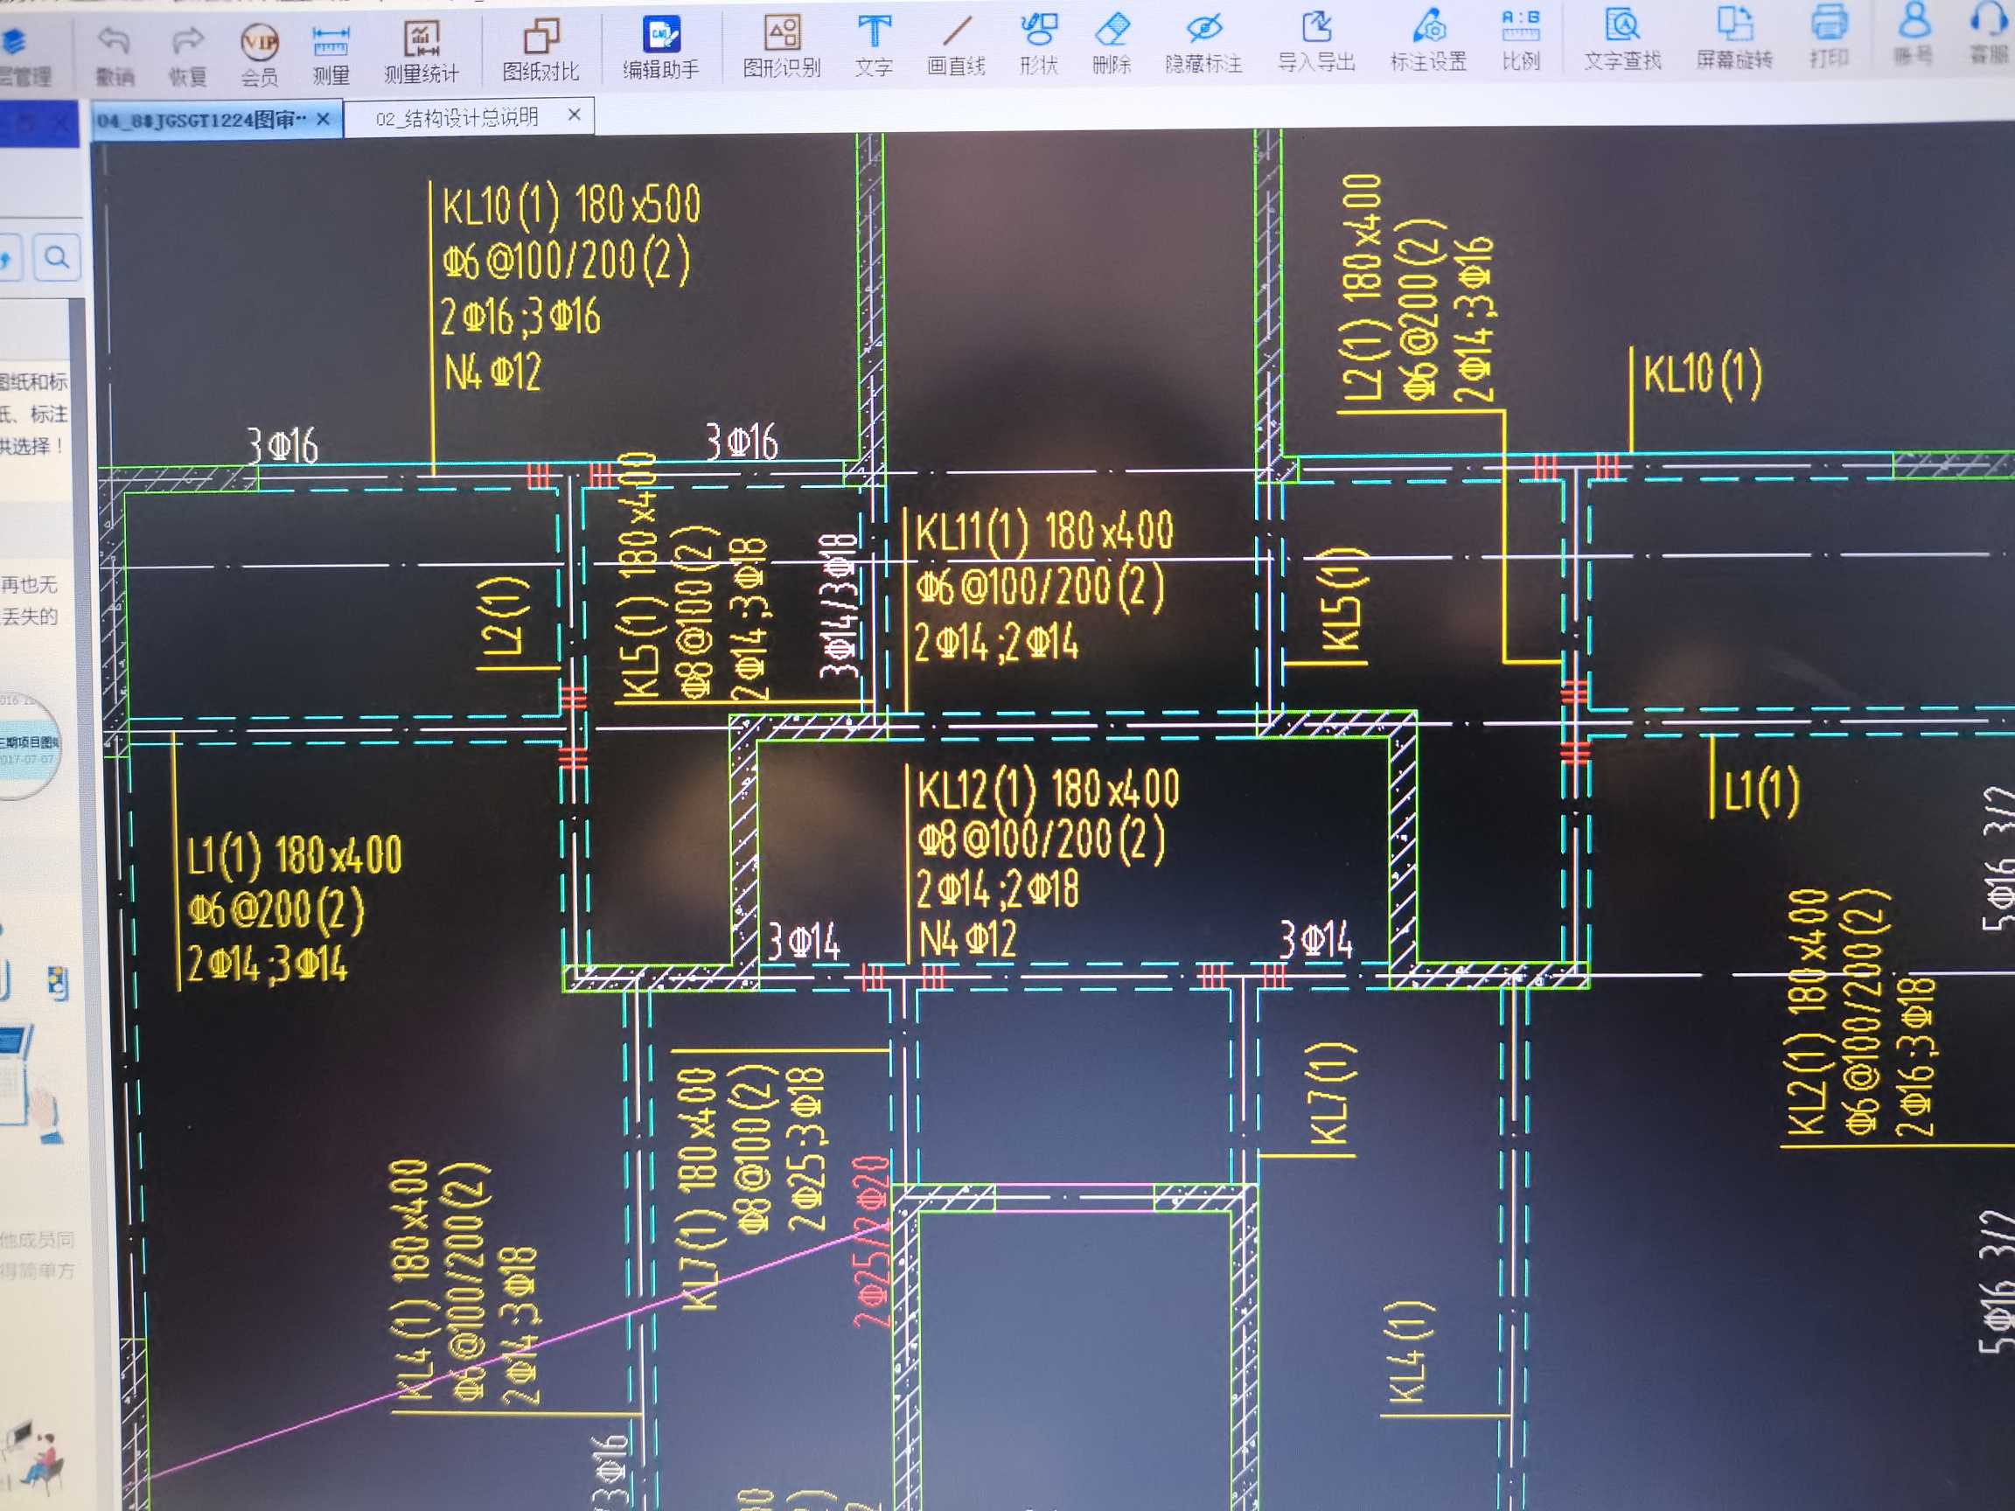Open 测量统计 measurement statistics
The width and height of the screenshot is (2015, 1511).
pos(421,54)
